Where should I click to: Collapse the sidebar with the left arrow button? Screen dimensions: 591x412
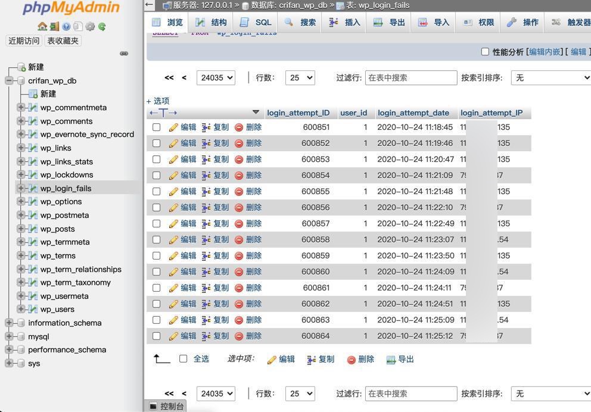coord(150,5)
